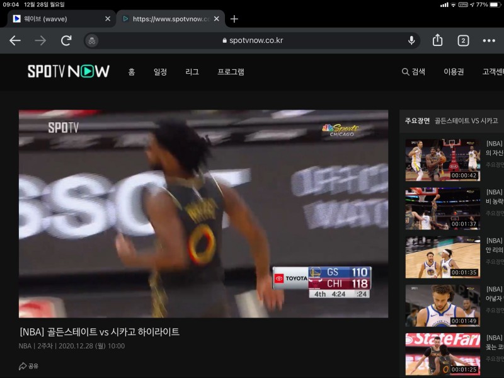Open the browser share icon
Viewport: 504px width, 378px height.
click(437, 40)
